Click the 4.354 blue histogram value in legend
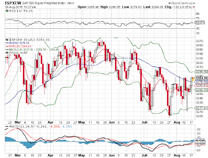 pos(67,127)
